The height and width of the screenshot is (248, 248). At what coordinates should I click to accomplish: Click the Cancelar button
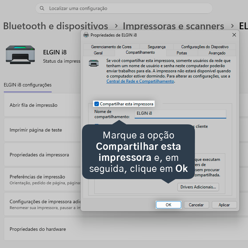coord(196,205)
